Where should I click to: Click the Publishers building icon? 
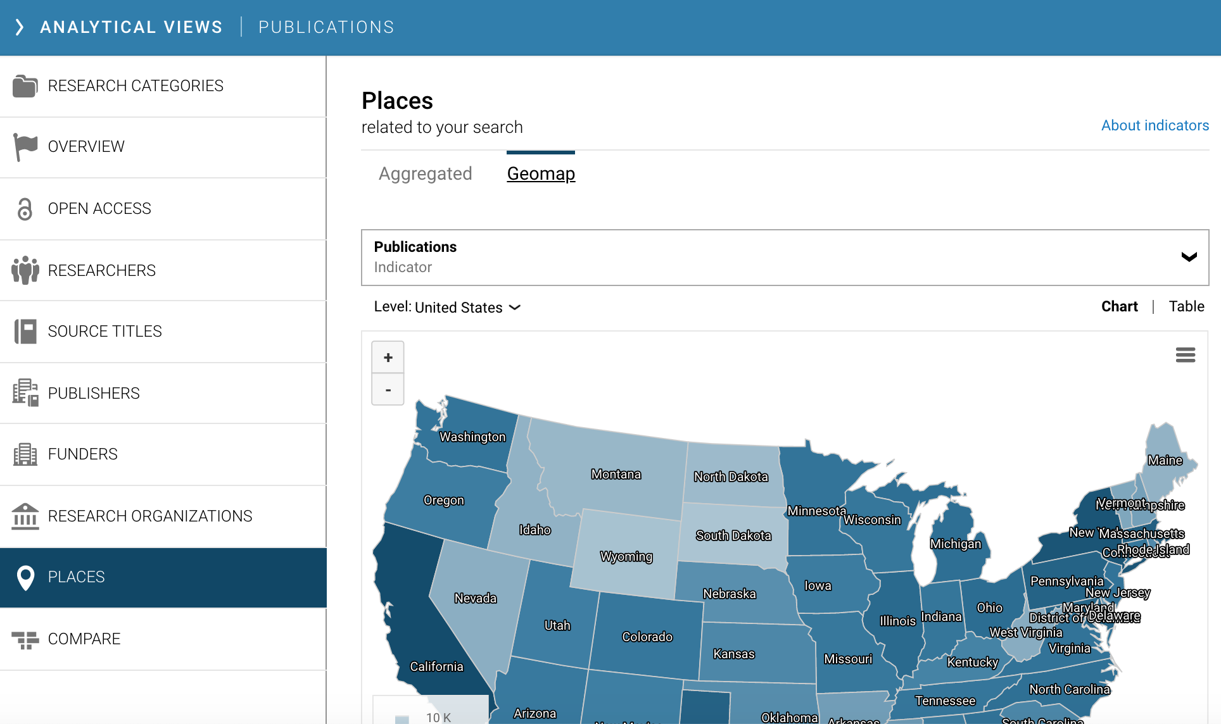[x=25, y=393]
